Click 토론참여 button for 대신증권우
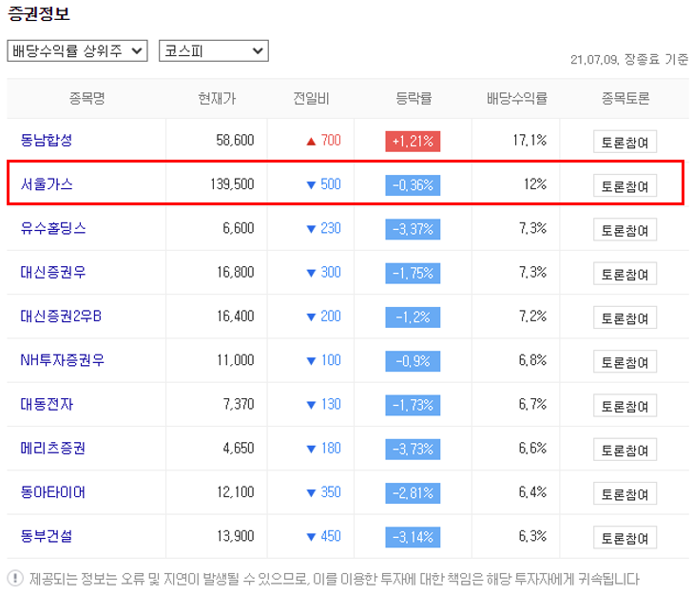Viewport: 693px width, 595px height. pyautogui.click(x=625, y=273)
